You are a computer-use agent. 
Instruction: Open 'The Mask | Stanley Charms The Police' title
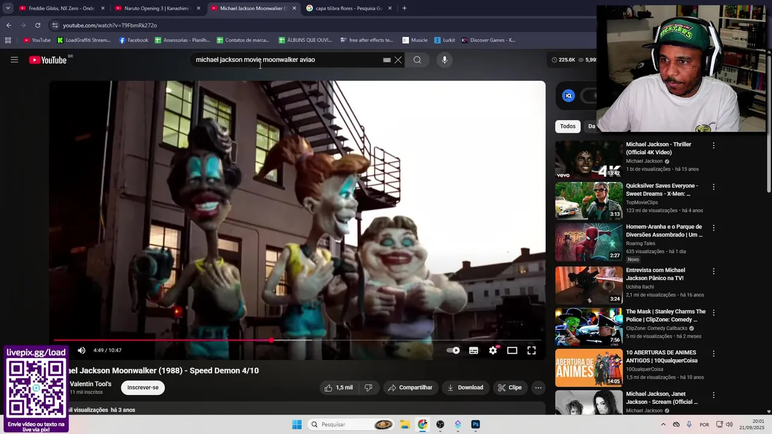(x=665, y=315)
